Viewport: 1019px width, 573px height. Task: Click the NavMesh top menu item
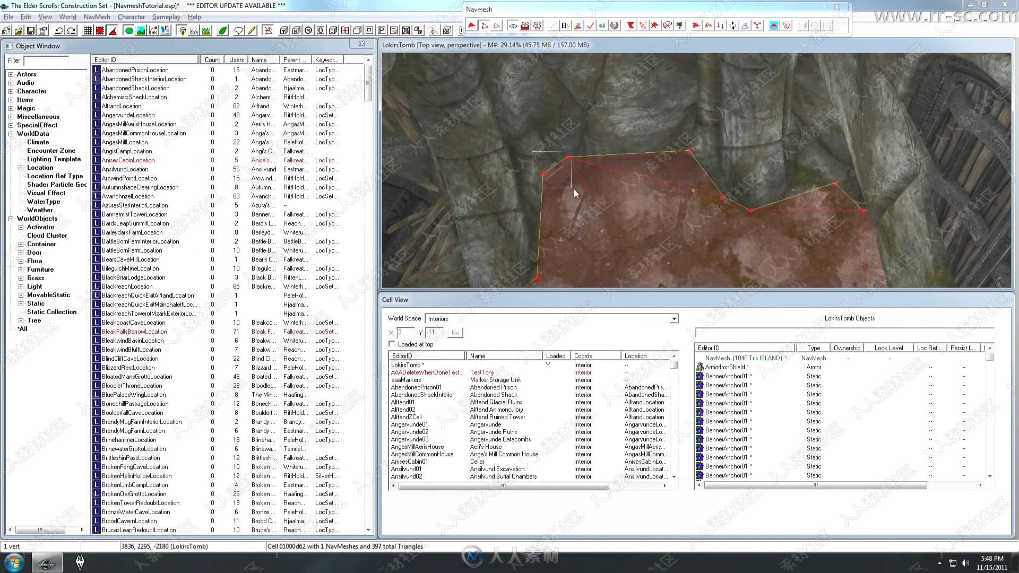[97, 17]
